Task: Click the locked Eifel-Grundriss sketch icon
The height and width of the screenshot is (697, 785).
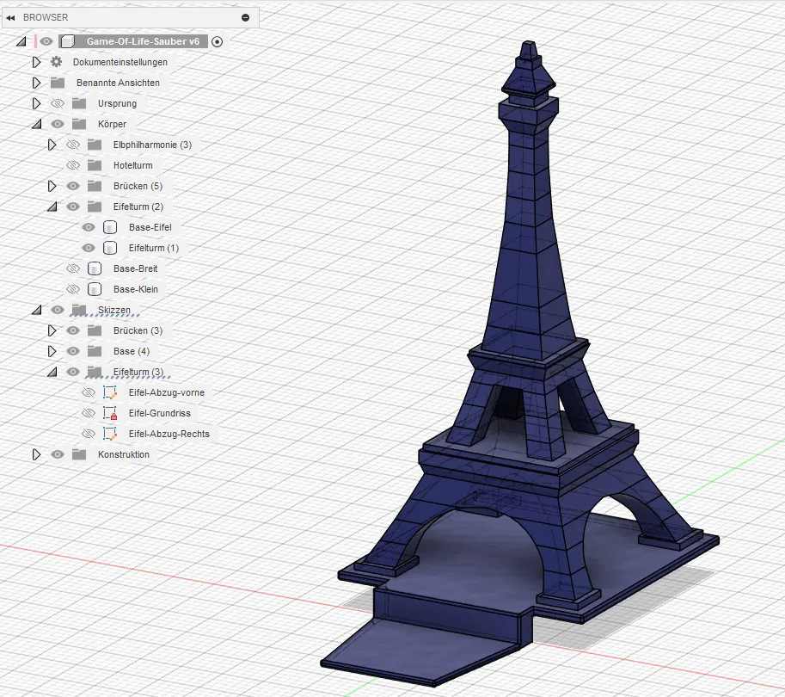Action: (110, 413)
